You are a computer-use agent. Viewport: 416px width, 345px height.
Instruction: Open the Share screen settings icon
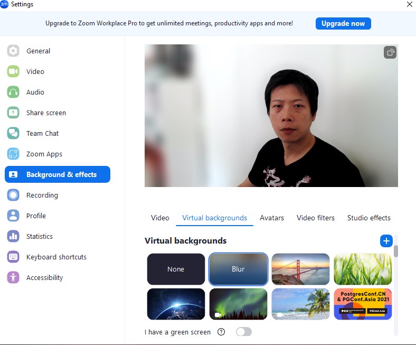click(13, 113)
